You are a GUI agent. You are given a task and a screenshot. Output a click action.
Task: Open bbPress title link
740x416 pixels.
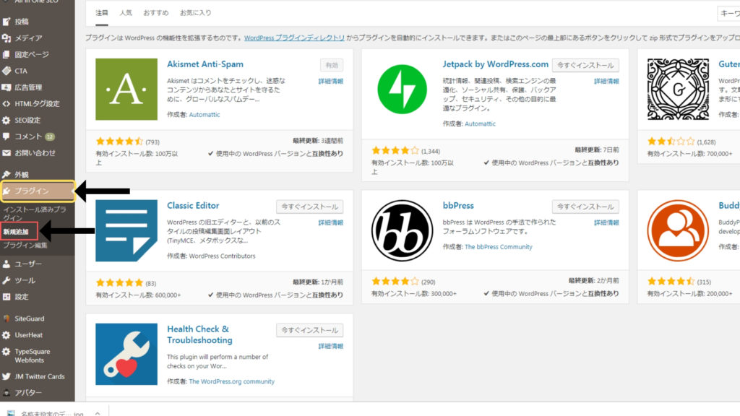click(458, 206)
